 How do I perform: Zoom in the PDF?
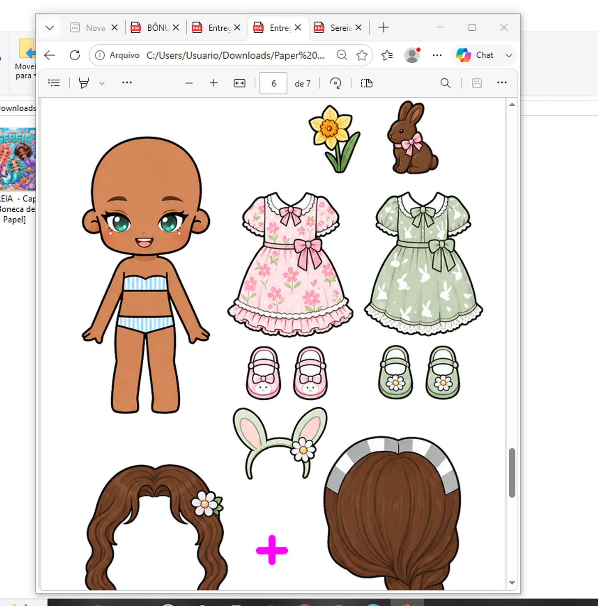tap(214, 83)
